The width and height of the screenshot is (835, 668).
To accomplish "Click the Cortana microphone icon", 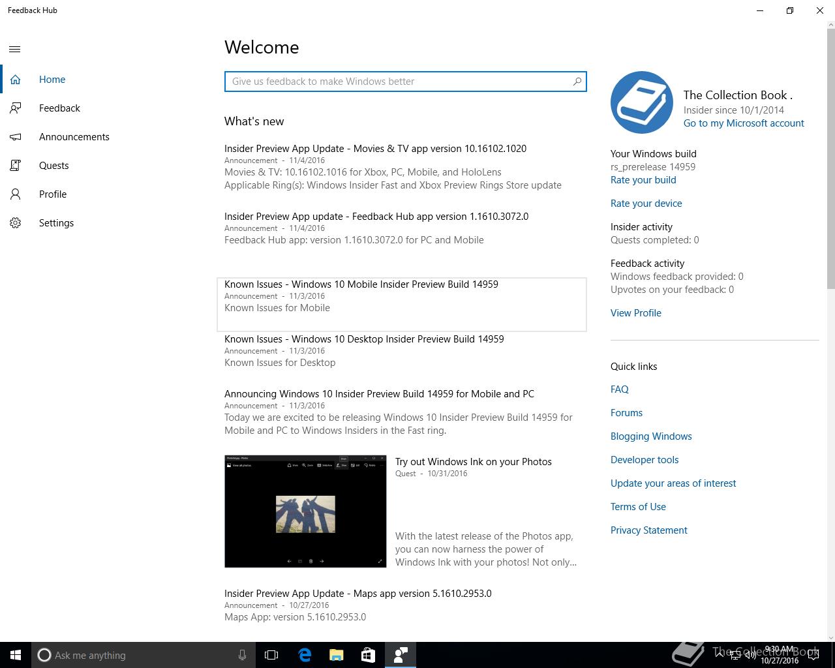I will coord(242,655).
